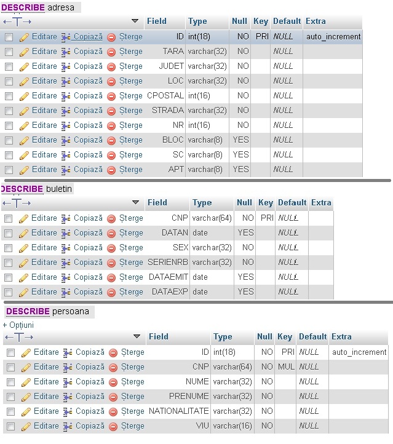
Task: Click pencil icon in adresa APT row
Action: pyautogui.click(x=25, y=170)
